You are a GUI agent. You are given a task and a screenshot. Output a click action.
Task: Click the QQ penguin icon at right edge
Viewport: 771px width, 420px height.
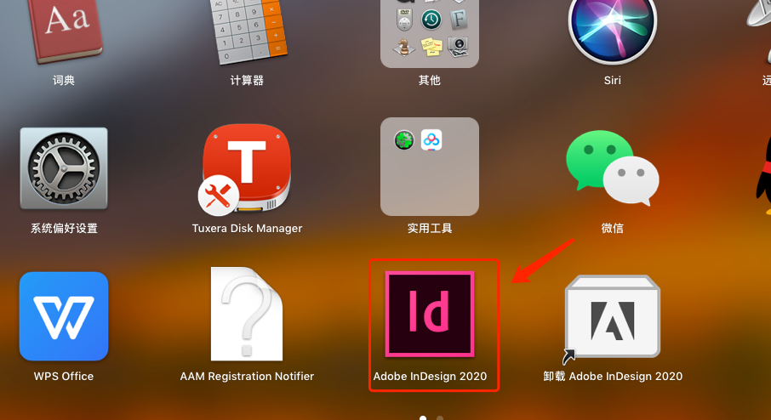coord(764,177)
